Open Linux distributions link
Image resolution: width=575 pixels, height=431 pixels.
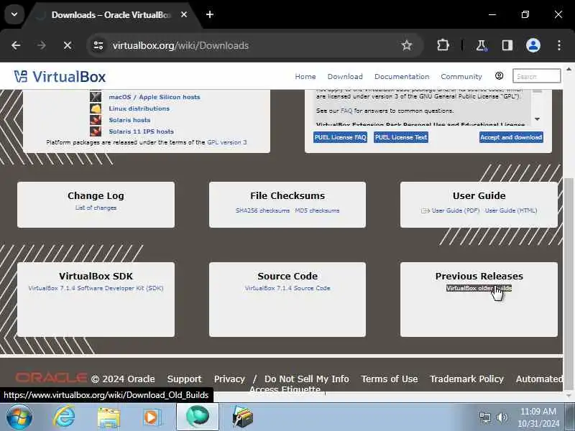click(139, 108)
